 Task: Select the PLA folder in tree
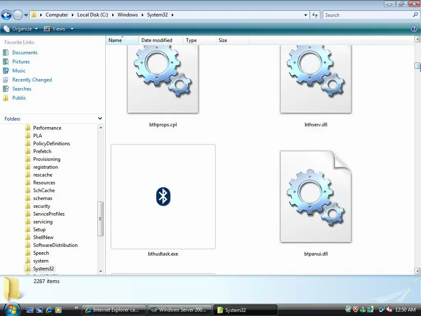coord(37,136)
